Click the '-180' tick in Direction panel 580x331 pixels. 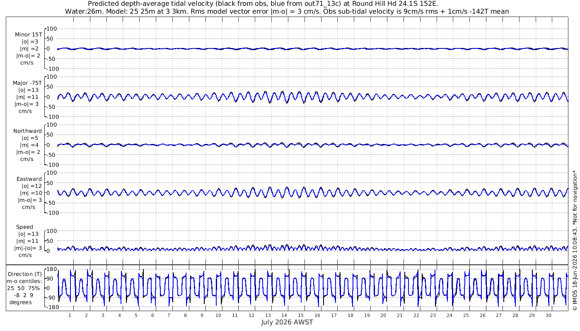tap(51, 307)
